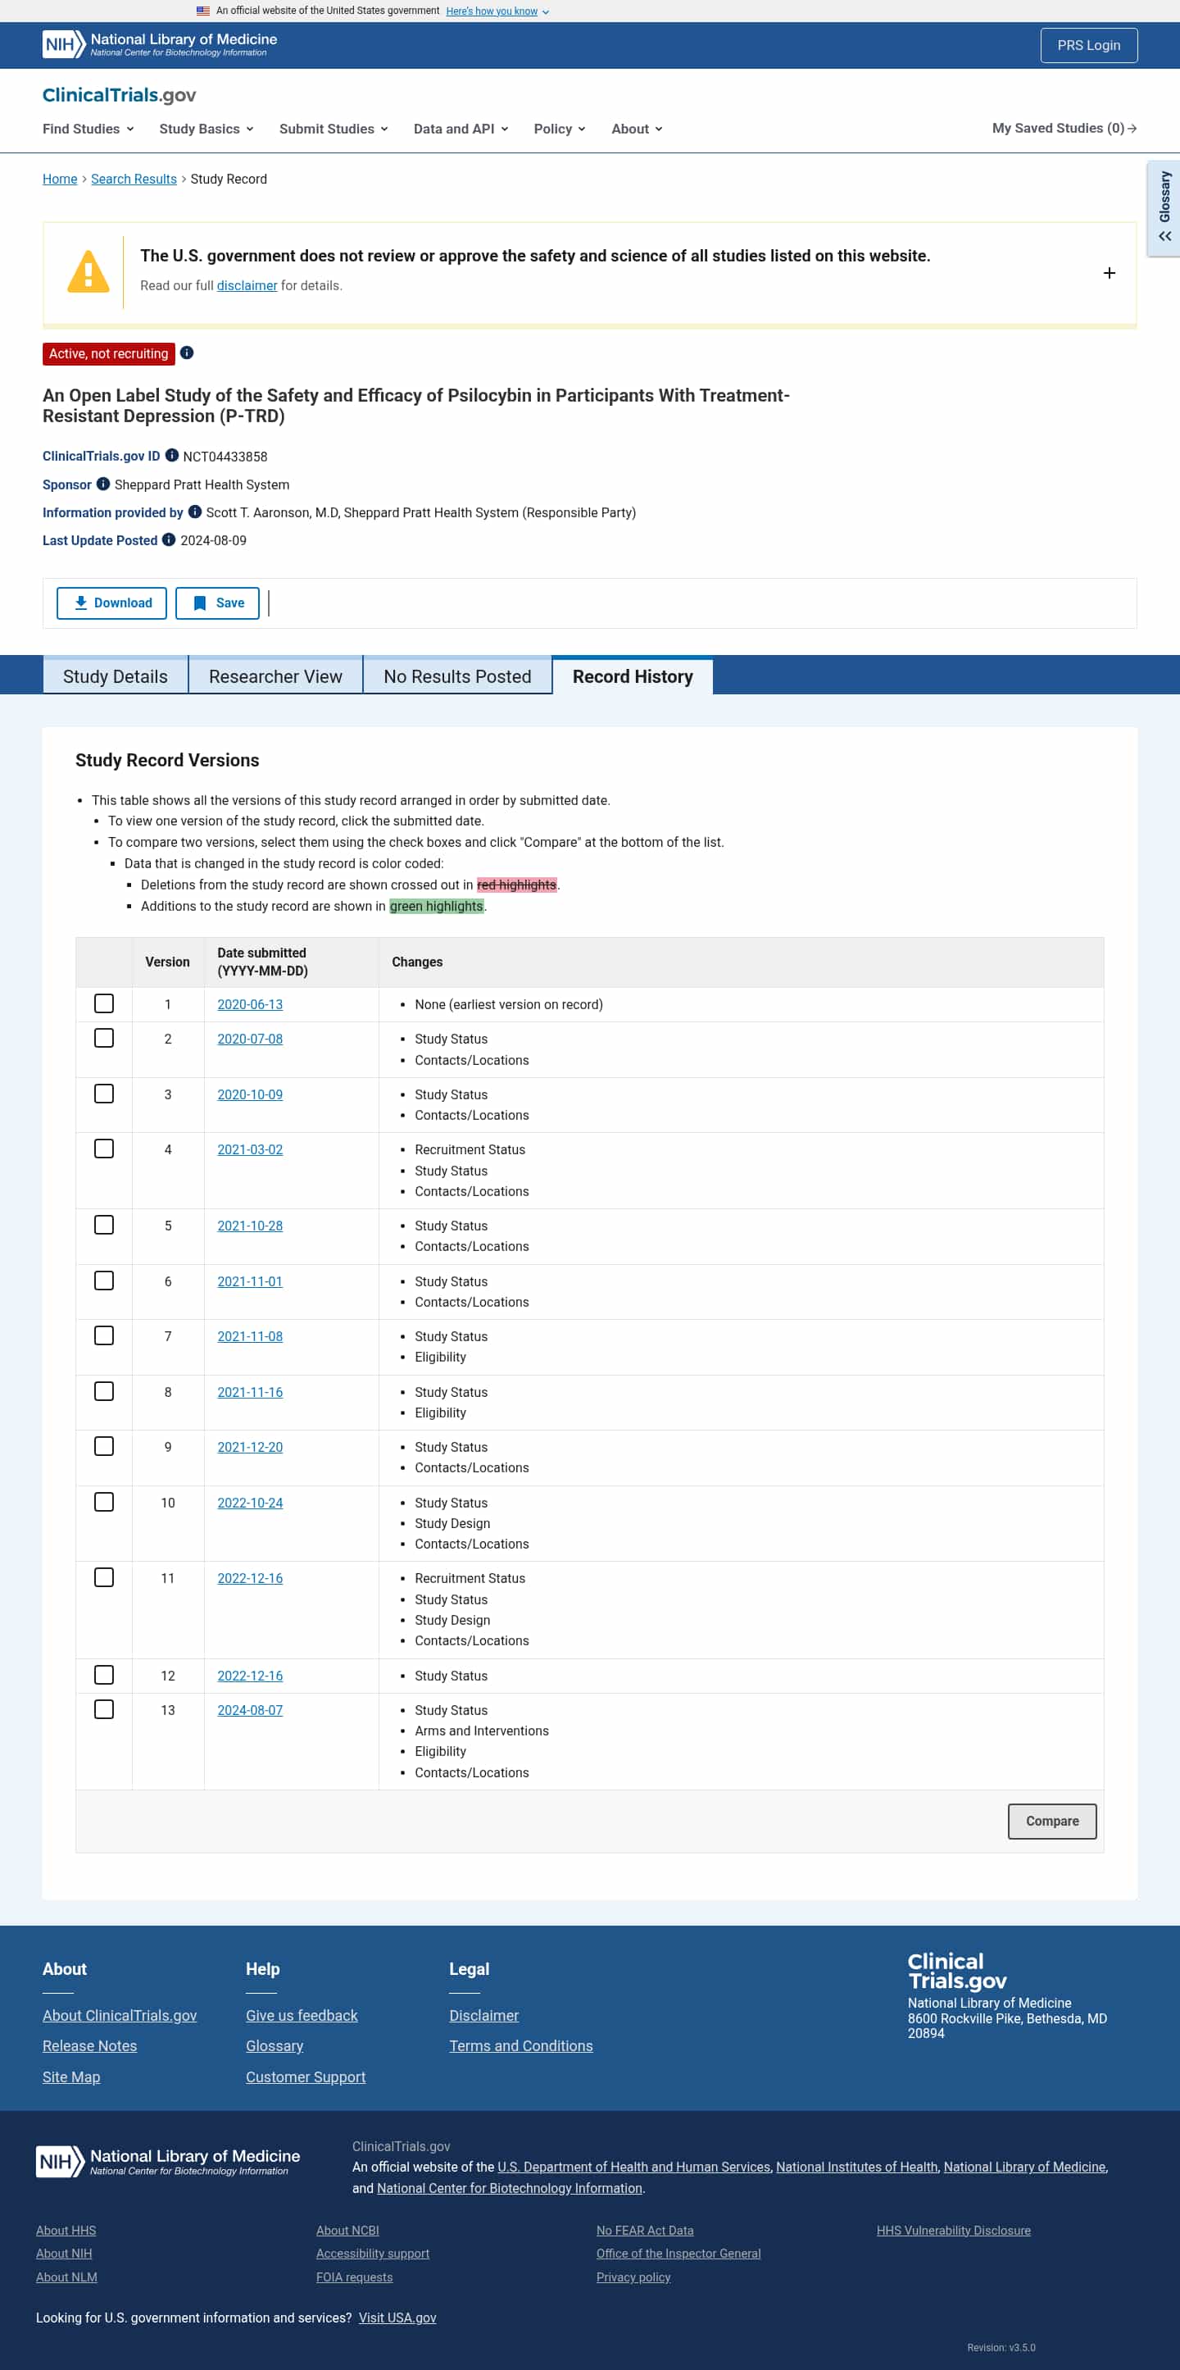Select checkbox for version 2
1180x2370 pixels.
104,1039
